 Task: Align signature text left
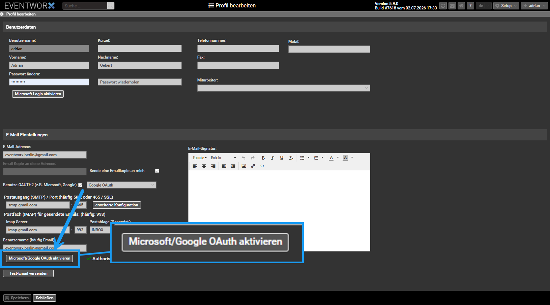click(x=195, y=166)
